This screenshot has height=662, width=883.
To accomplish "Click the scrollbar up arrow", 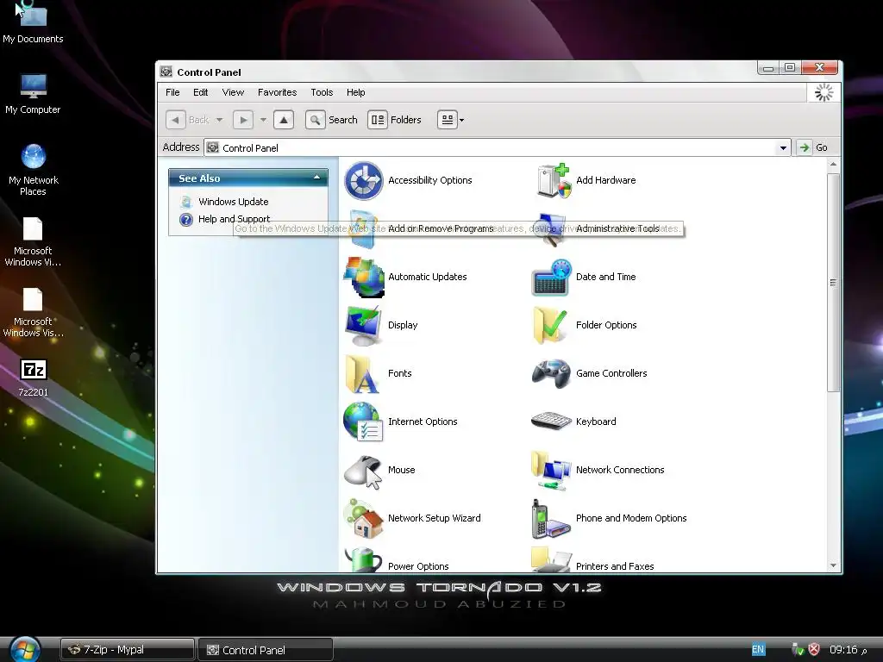I will coord(833,165).
